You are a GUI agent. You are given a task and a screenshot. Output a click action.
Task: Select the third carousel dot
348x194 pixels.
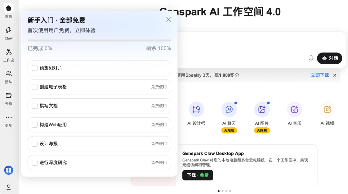[227, 191]
